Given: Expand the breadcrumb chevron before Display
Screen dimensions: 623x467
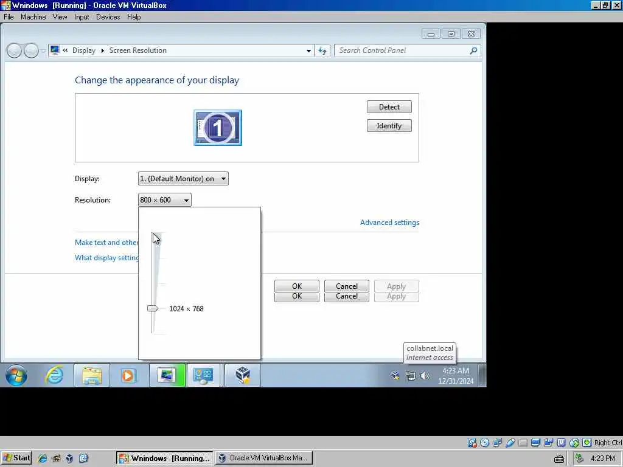Looking at the screenshot, I should coord(65,50).
